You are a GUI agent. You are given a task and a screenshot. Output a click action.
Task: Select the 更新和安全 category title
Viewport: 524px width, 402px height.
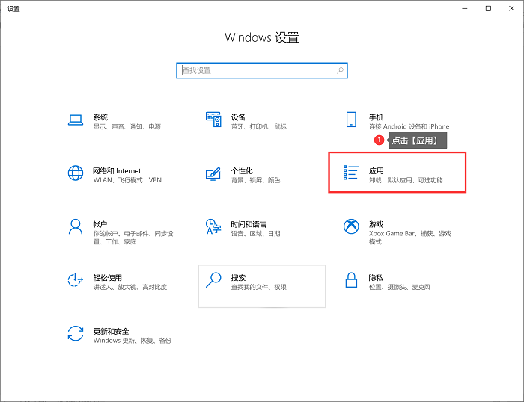click(111, 331)
